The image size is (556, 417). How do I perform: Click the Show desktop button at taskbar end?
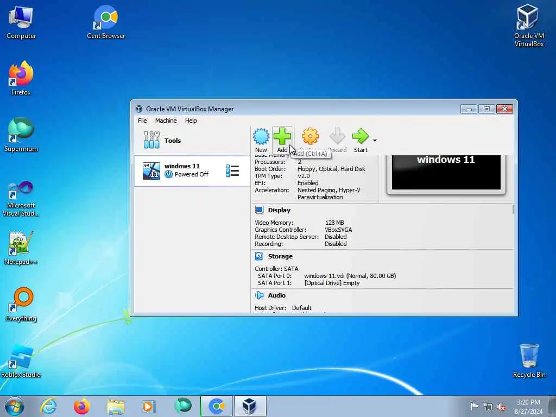[x=552, y=407]
